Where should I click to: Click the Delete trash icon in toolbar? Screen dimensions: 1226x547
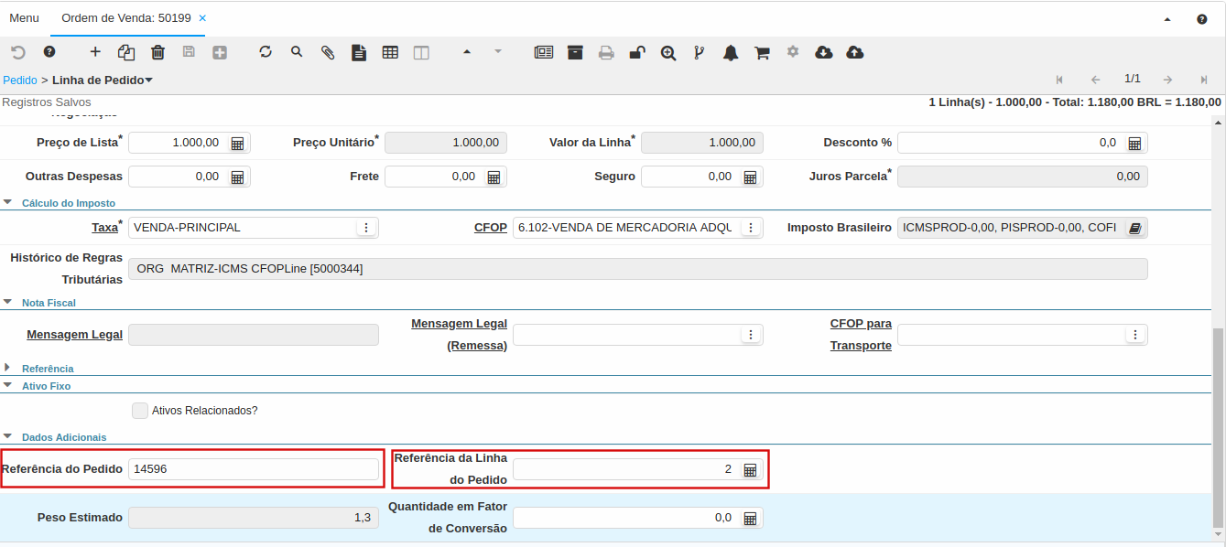click(157, 52)
